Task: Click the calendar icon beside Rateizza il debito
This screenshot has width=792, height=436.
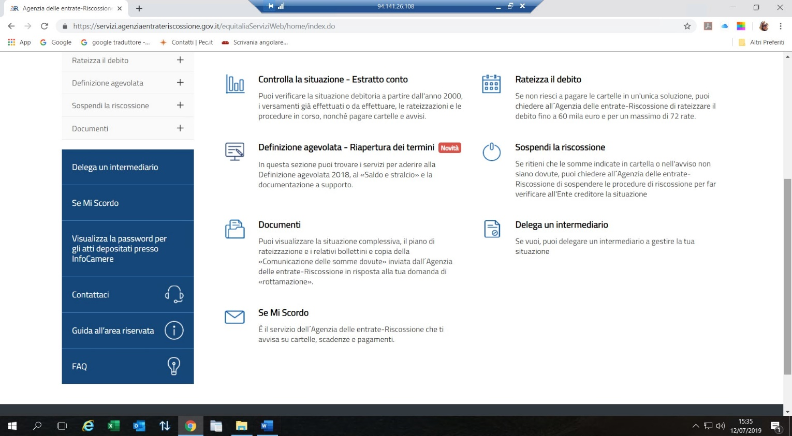Action: [491, 84]
